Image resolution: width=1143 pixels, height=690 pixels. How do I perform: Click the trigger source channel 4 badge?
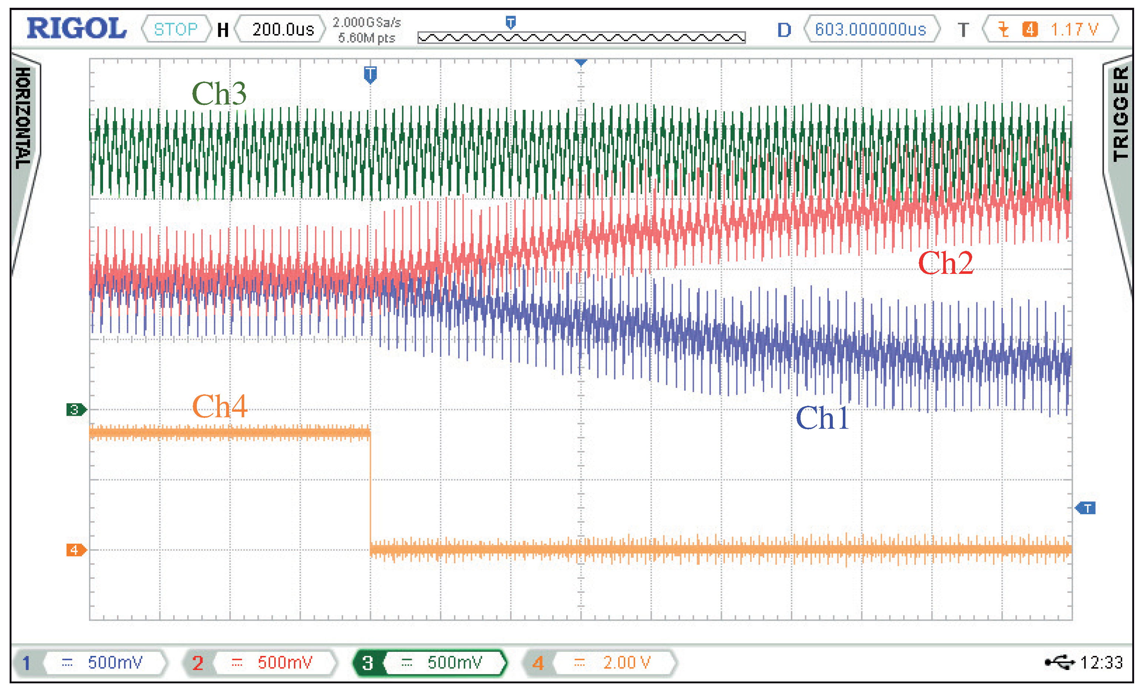pyautogui.click(x=1030, y=29)
